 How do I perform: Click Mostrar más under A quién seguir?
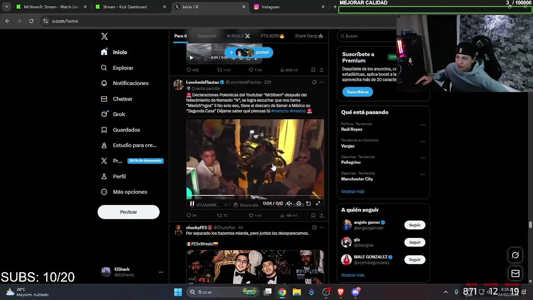point(353,275)
